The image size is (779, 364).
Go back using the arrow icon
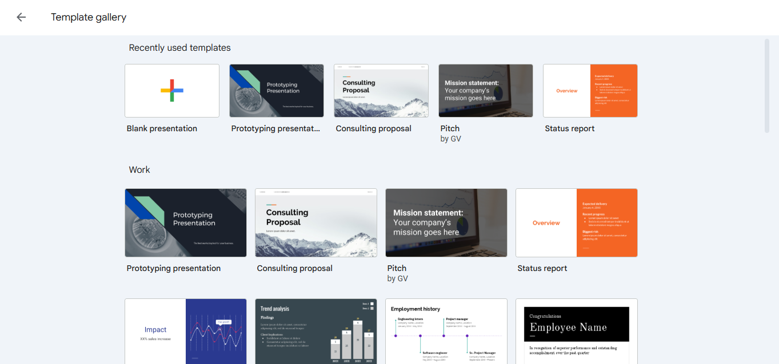pyautogui.click(x=21, y=17)
